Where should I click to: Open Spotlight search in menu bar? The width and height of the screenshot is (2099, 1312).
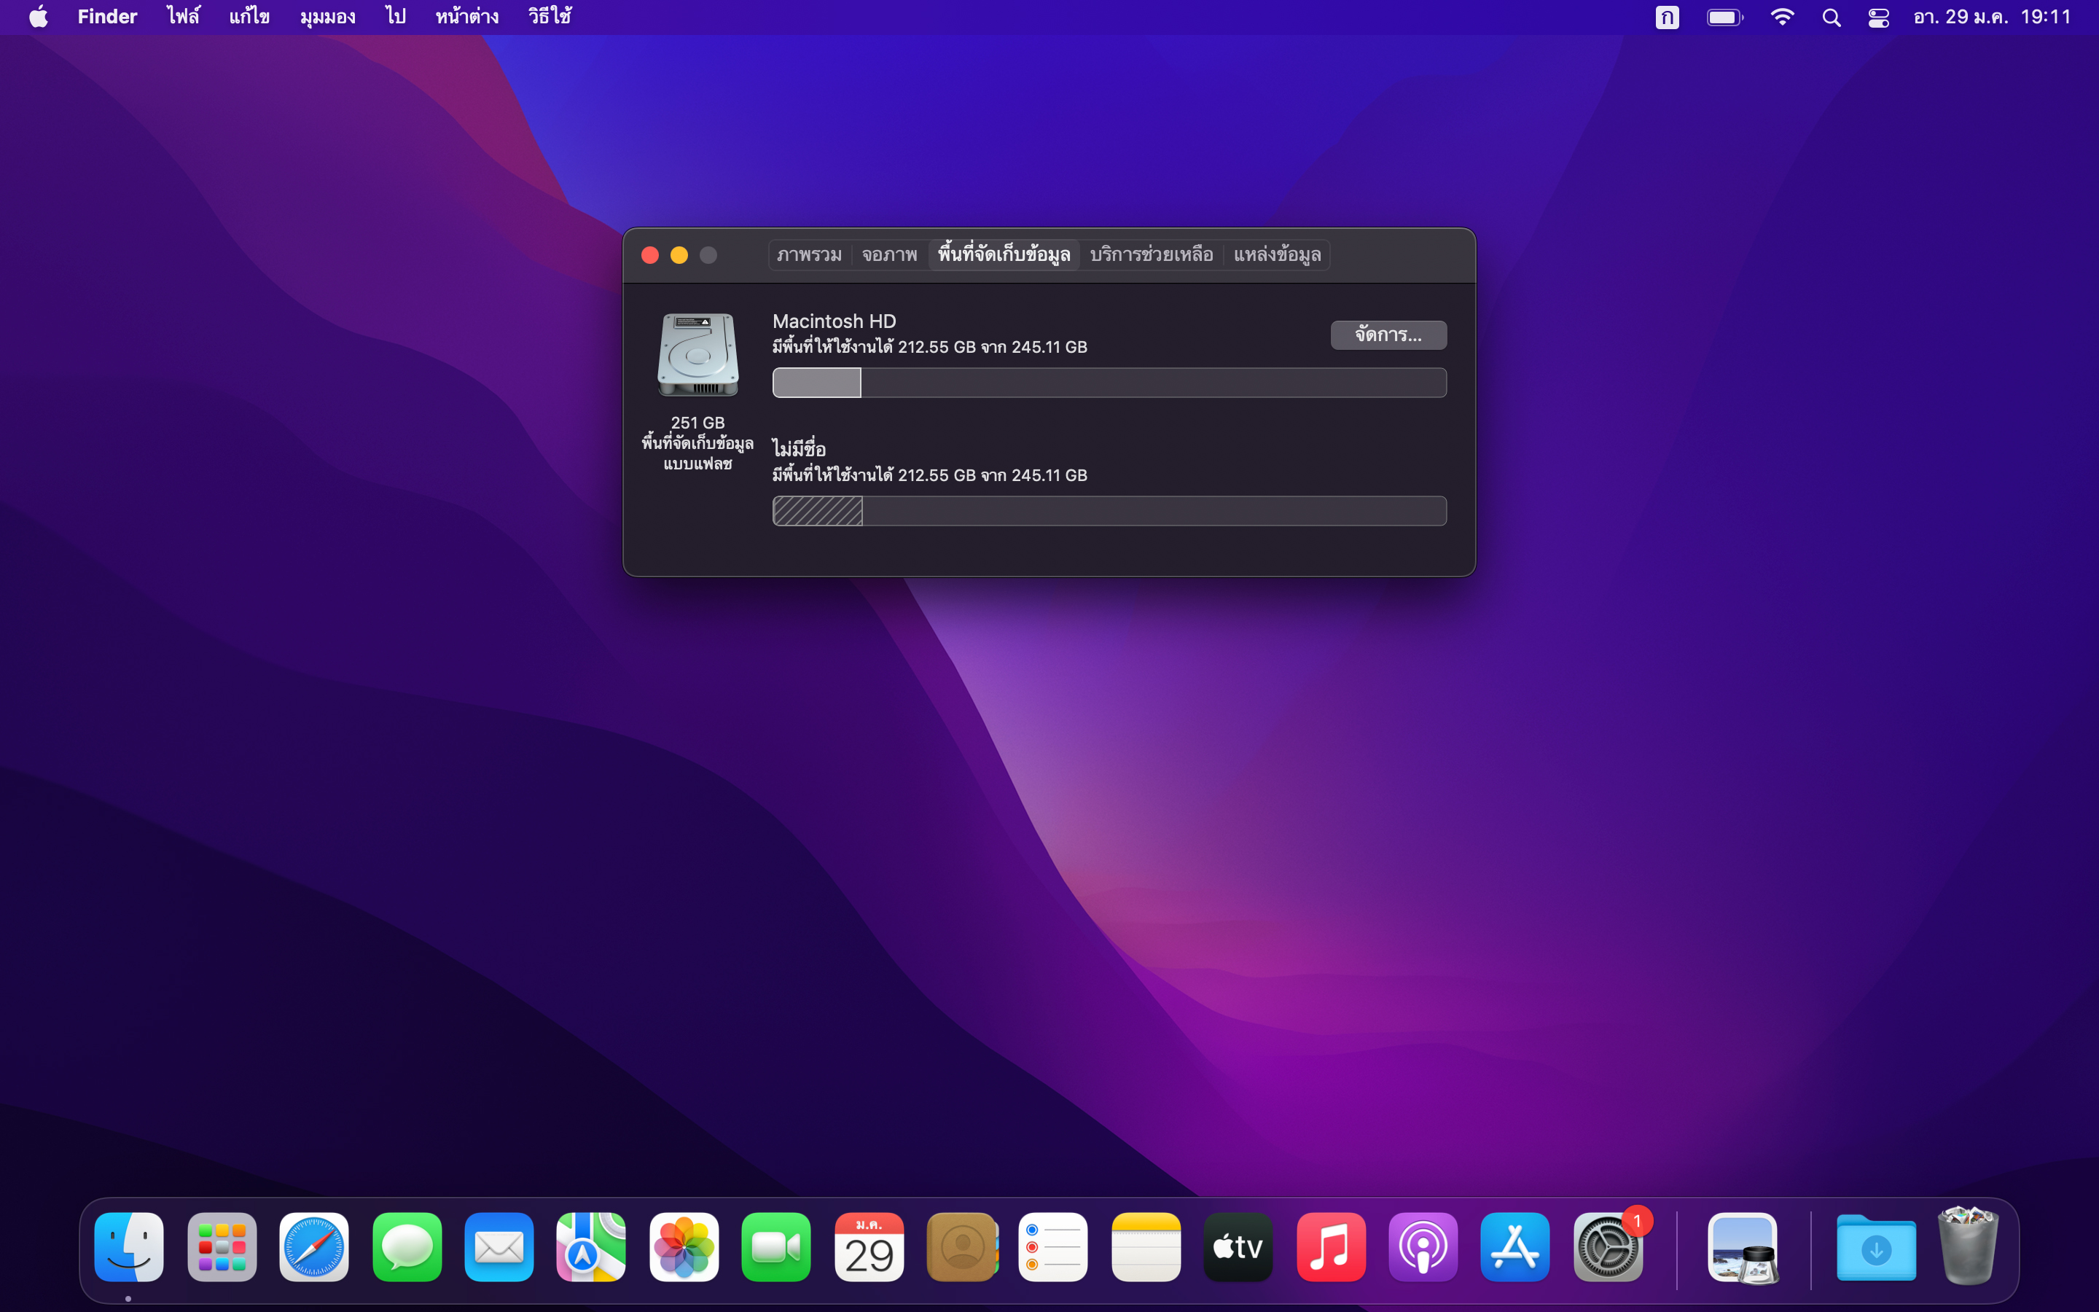1831,17
